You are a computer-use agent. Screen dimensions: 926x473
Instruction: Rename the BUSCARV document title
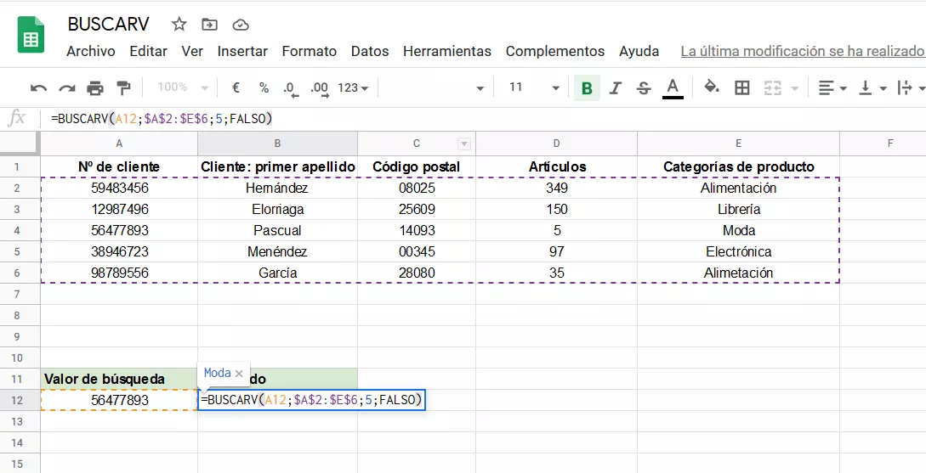click(109, 24)
